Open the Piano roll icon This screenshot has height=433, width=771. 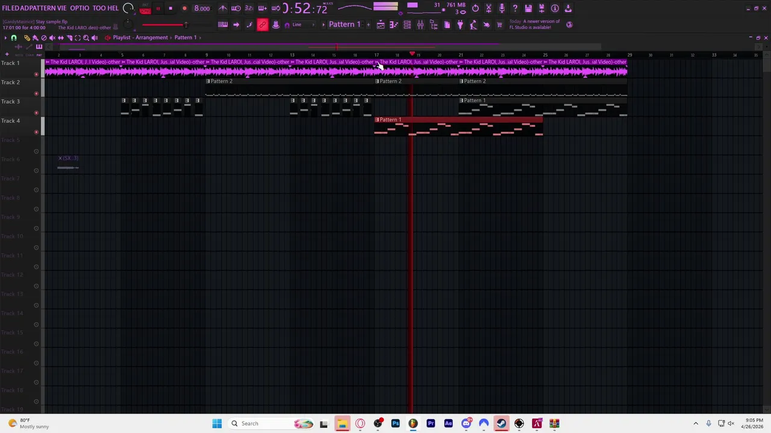pyautogui.click(x=394, y=25)
